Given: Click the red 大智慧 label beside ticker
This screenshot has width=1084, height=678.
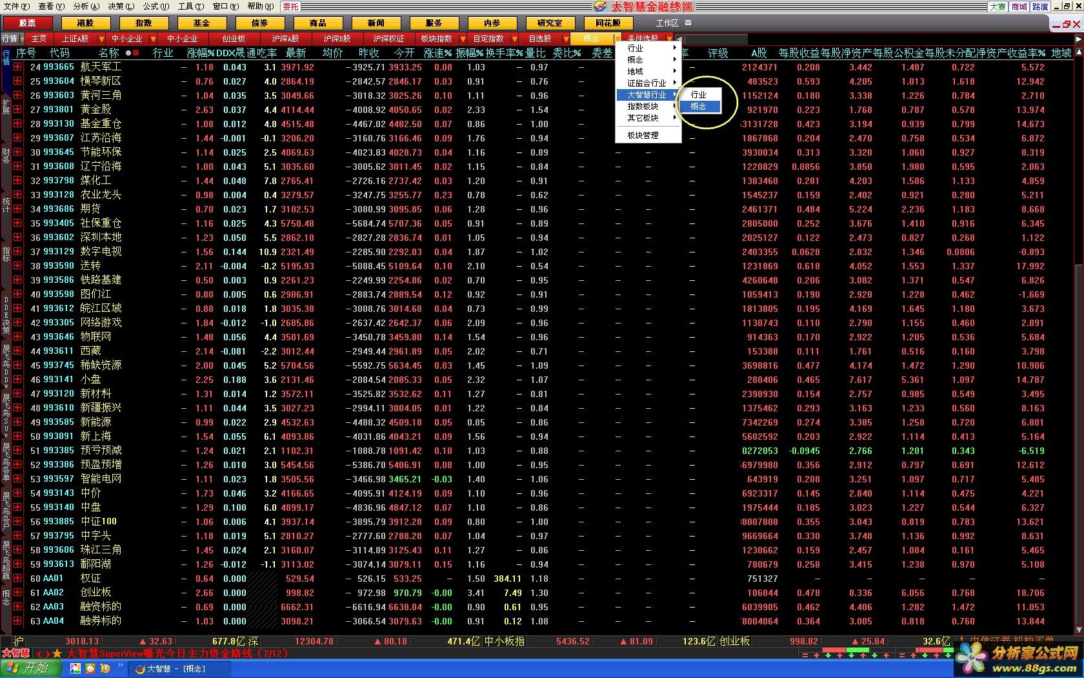Looking at the screenshot, I should [x=15, y=653].
